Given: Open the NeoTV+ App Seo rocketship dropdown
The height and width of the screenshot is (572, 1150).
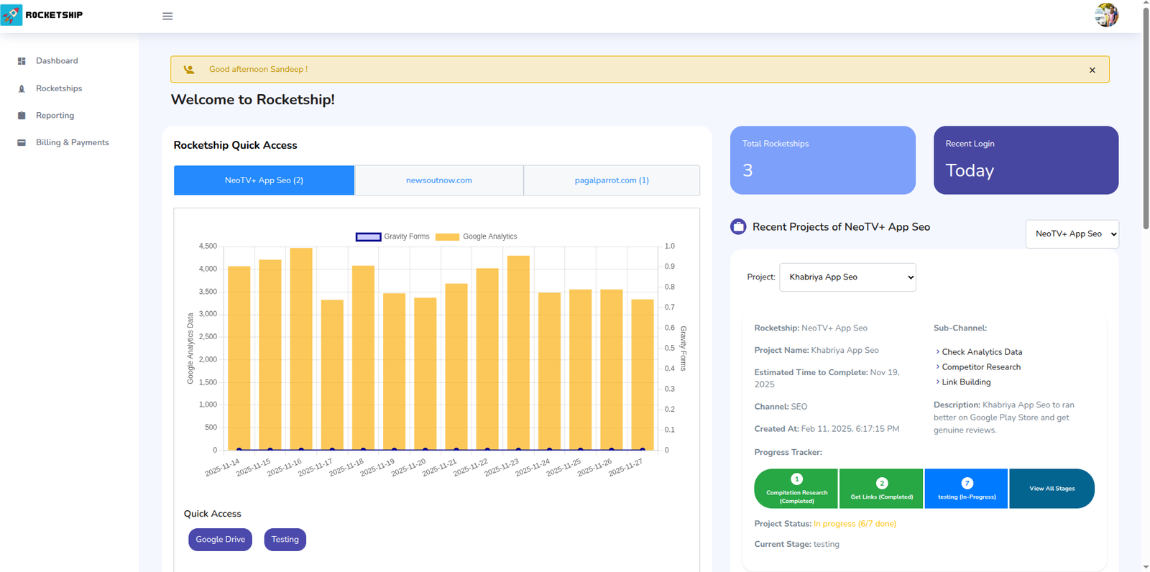Looking at the screenshot, I should click(x=1072, y=234).
